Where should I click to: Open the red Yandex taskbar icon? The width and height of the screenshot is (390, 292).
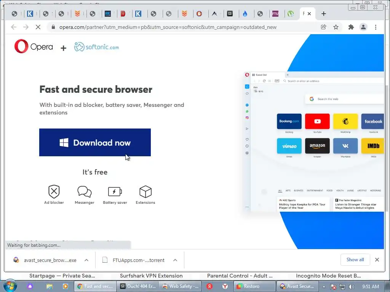pyautogui.click(x=209, y=286)
